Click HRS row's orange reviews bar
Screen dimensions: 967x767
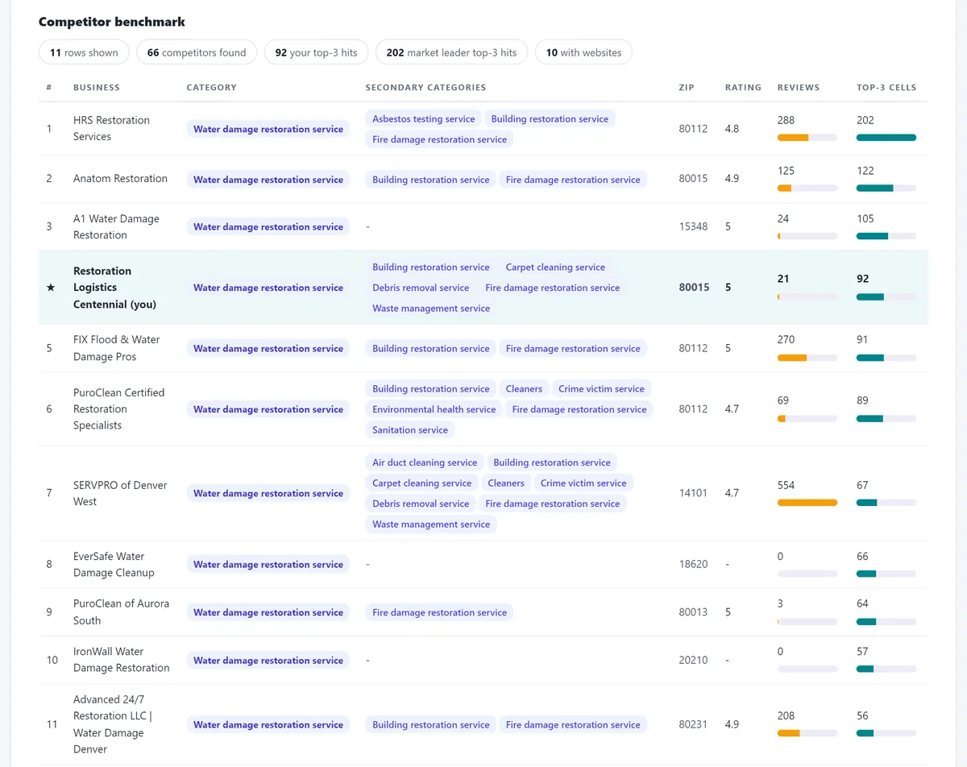[807, 138]
